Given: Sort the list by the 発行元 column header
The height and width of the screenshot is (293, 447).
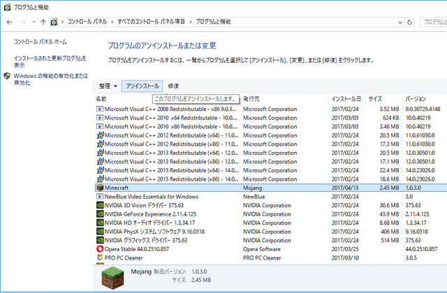Looking at the screenshot, I should 251,99.
